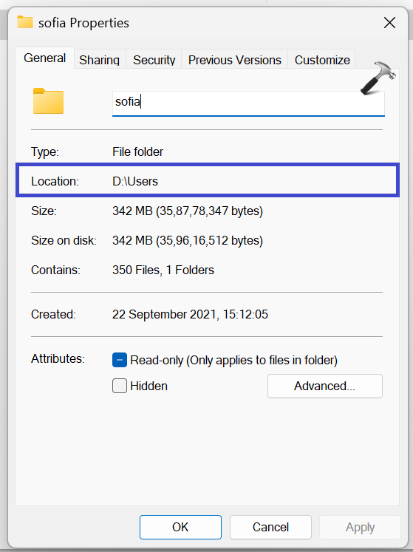
Task: Click the Apply button
Action: pyautogui.click(x=360, y=527)
